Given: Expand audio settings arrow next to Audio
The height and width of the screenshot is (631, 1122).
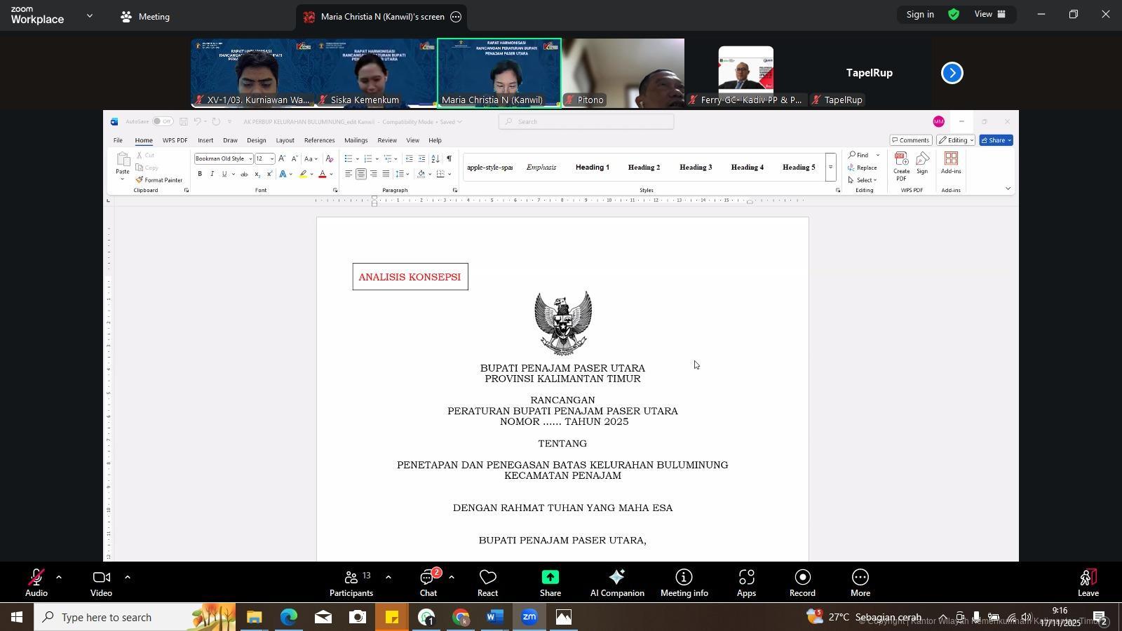Looking at the screenshot, I should pos(59,578).
